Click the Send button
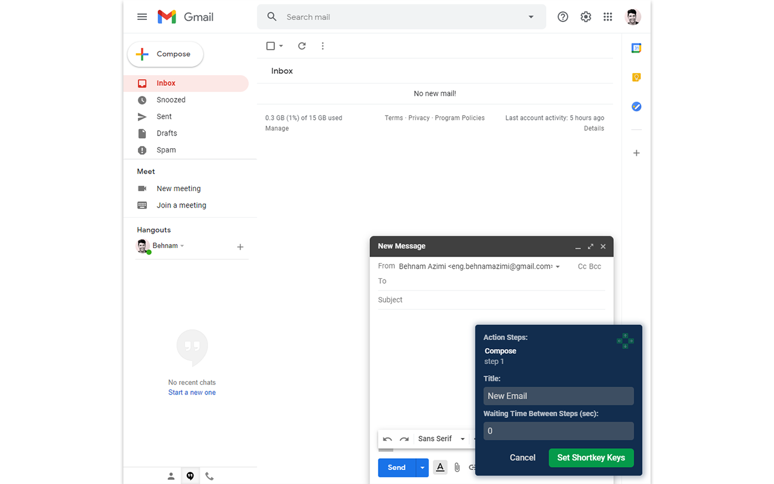774x484 pixels. [x=397, y=468]
